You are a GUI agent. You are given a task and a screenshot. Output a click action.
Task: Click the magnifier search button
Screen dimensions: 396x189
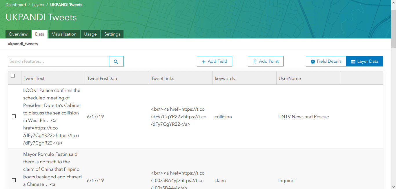coord(116,61)
